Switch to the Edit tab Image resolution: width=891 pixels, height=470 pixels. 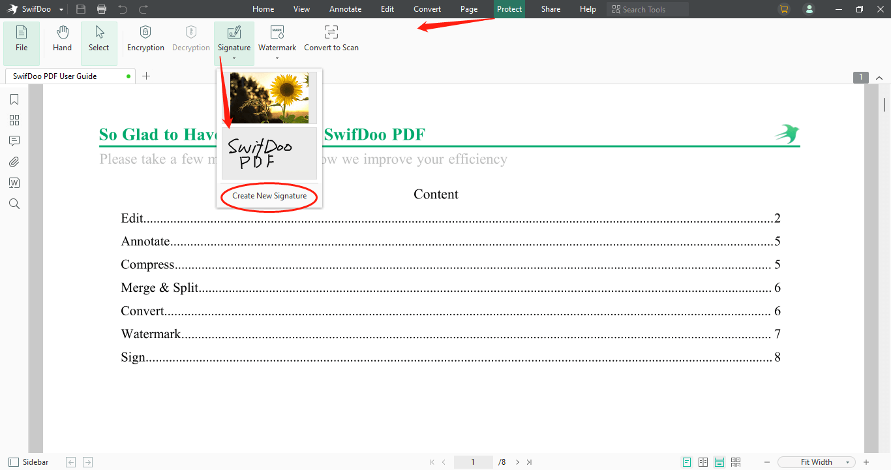pyautogui.click(x=387, y=9)
